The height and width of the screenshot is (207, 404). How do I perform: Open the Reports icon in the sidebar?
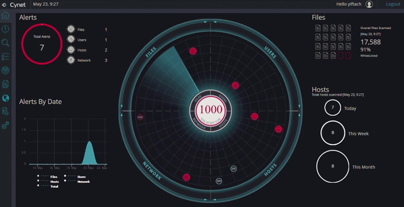pos(5,84)
